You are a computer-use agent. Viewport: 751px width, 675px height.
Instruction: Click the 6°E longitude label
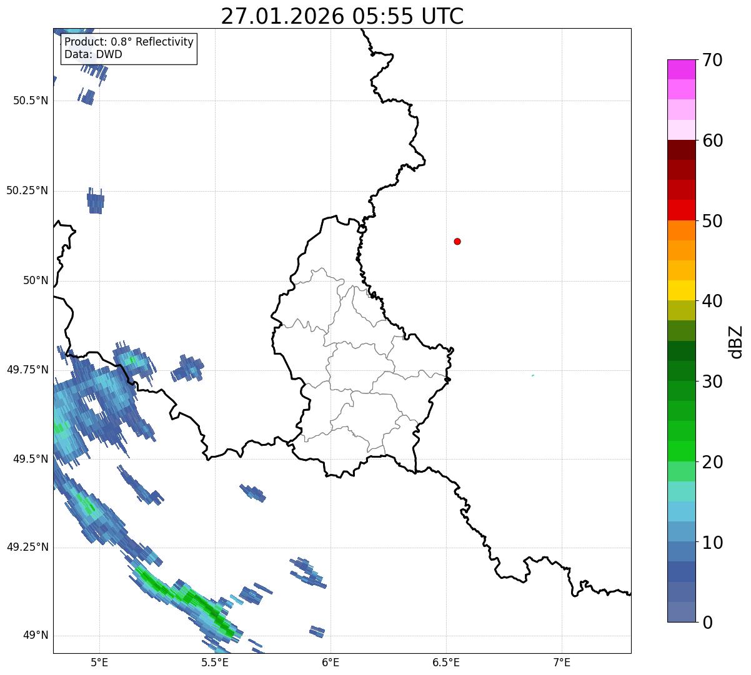click(x=331, y=662)
